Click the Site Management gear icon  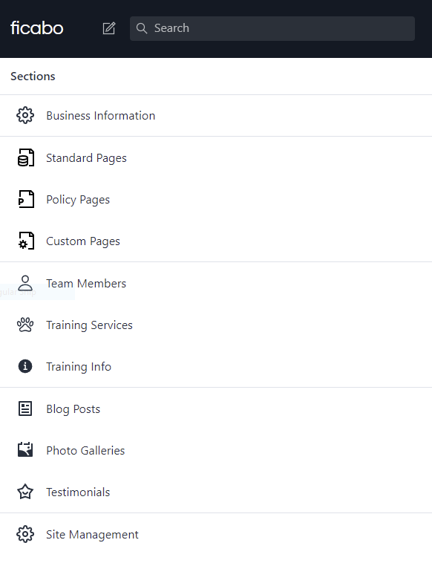click(x=25, y=534)
